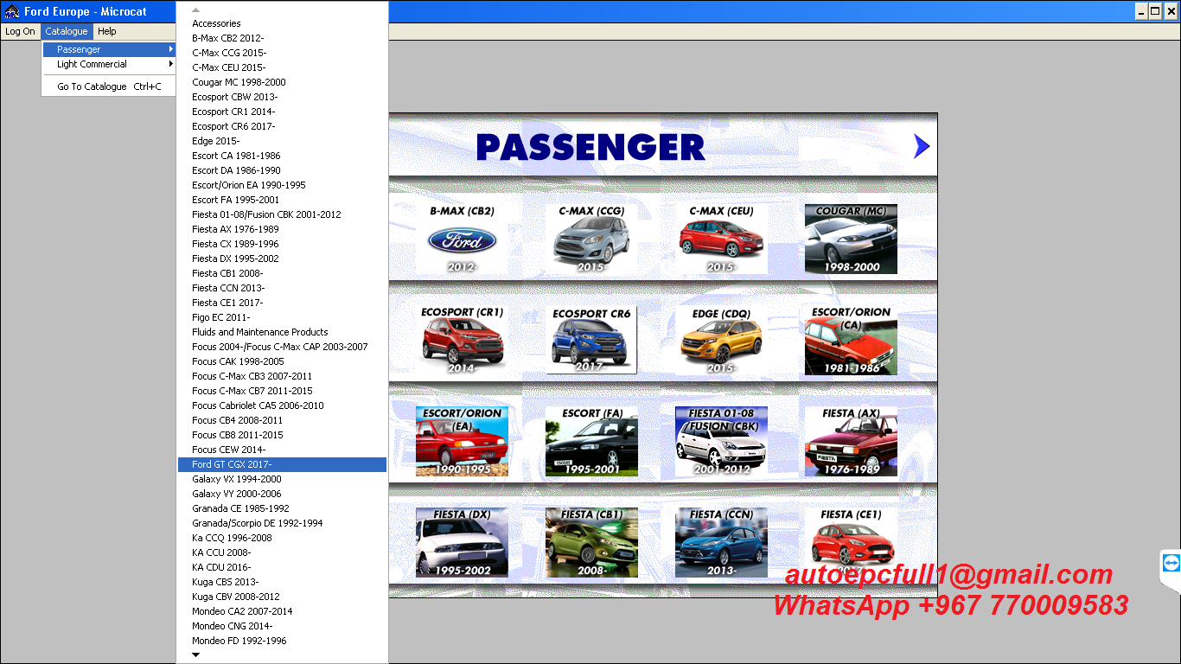
Task: Choose Fiesta DX 1995-2002 list entry
Action: (x=282, y=259)
